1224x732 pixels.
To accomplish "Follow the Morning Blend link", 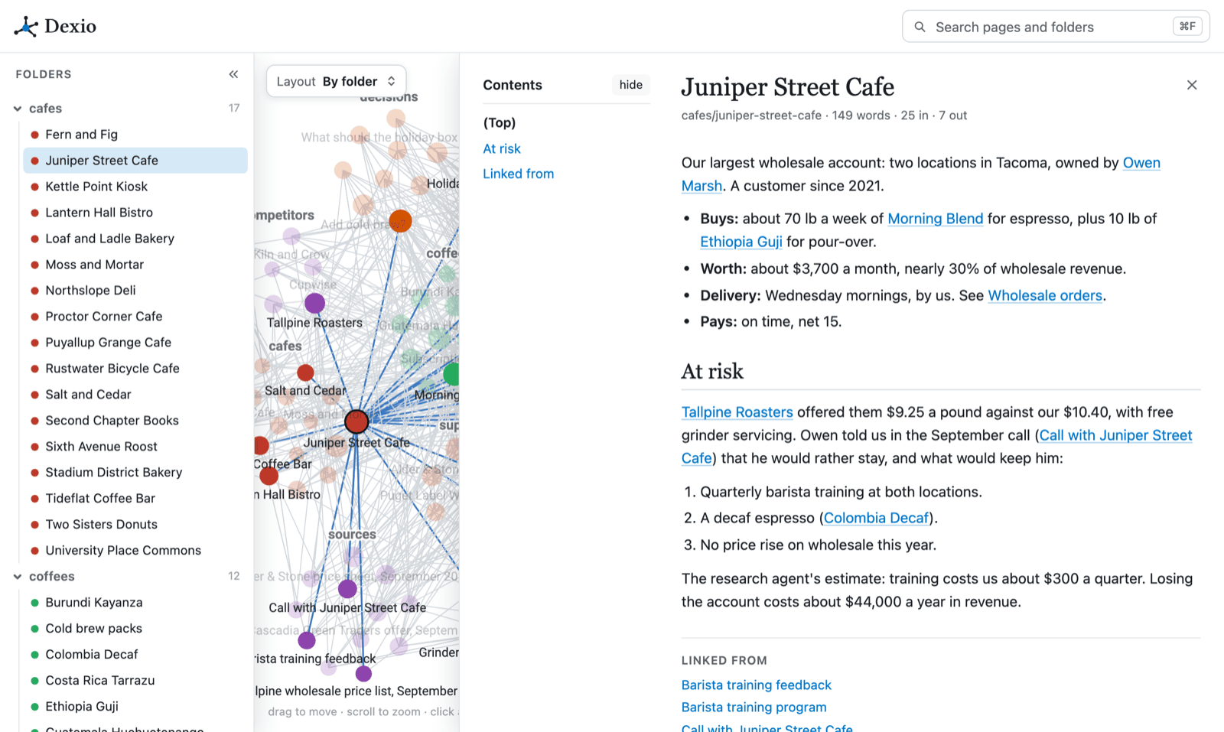I will (x=935, y=219).
